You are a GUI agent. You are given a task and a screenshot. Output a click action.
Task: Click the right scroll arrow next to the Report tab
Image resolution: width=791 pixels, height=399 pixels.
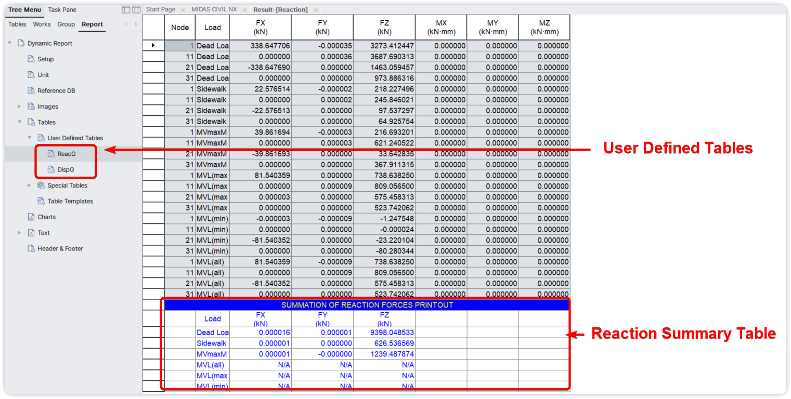[x=136, y=24]
